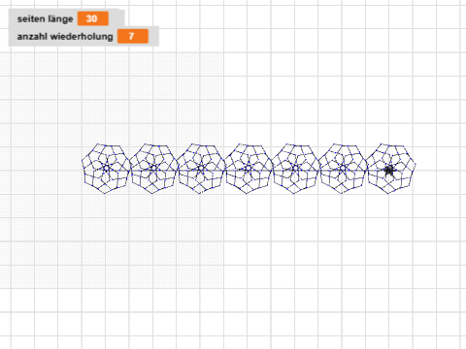Select the orange value box showing 7
This screenshot has height=349, width=466.
click(133, 36)
